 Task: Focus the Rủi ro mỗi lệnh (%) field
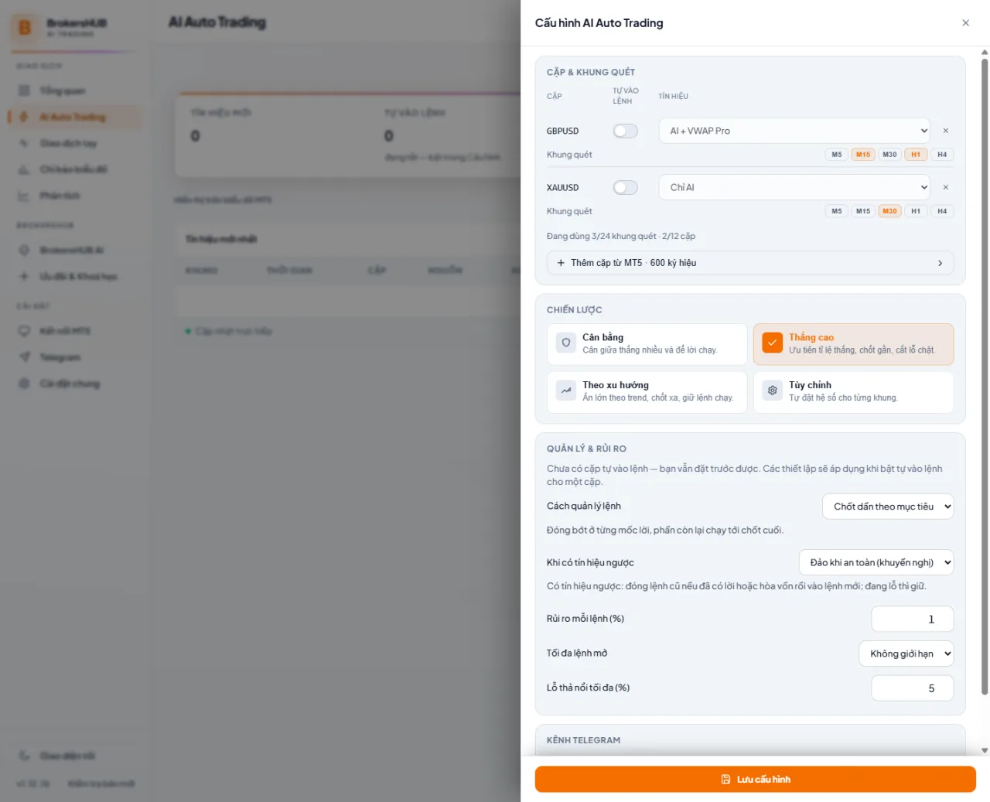913,619
